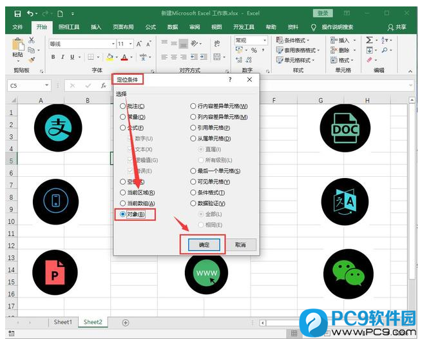Click the AutoSum sigma icon

click(x=369, y=40)
